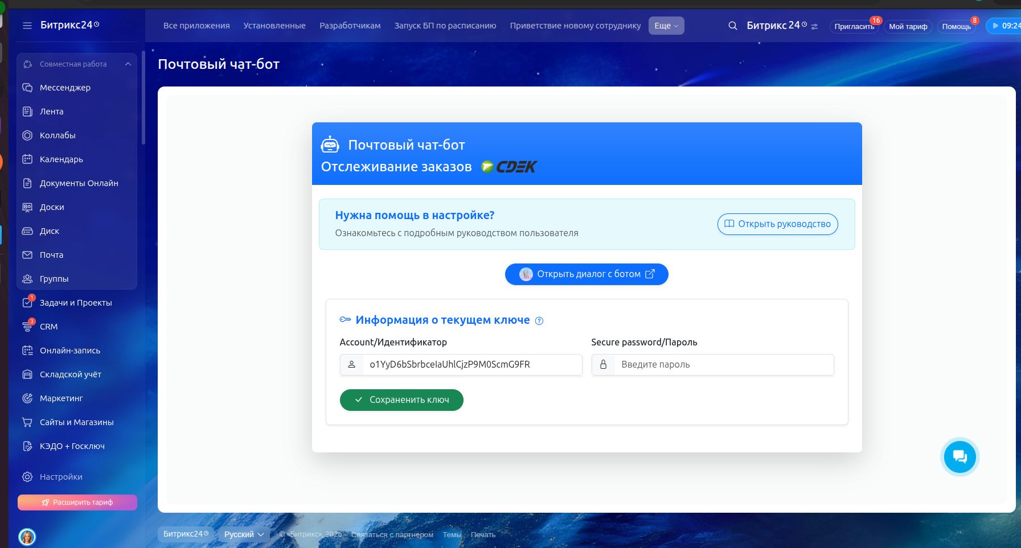Image resolution: width=1021 pixels, height=548 pixels.
Task: Expand the Еще dropdown menu
Action: [666, 26]
